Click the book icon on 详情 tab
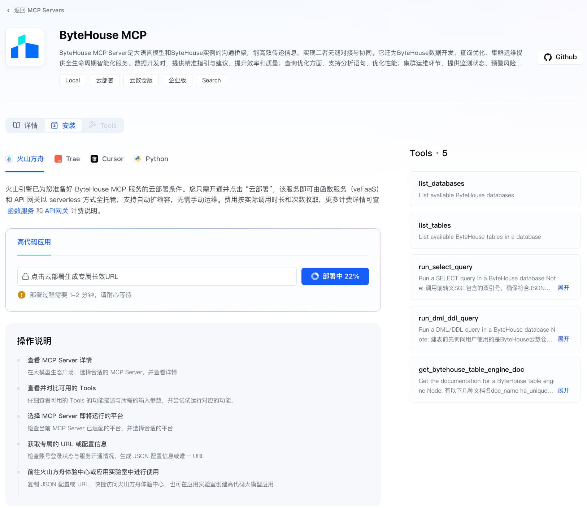The image size is (587, 508). 17,125
